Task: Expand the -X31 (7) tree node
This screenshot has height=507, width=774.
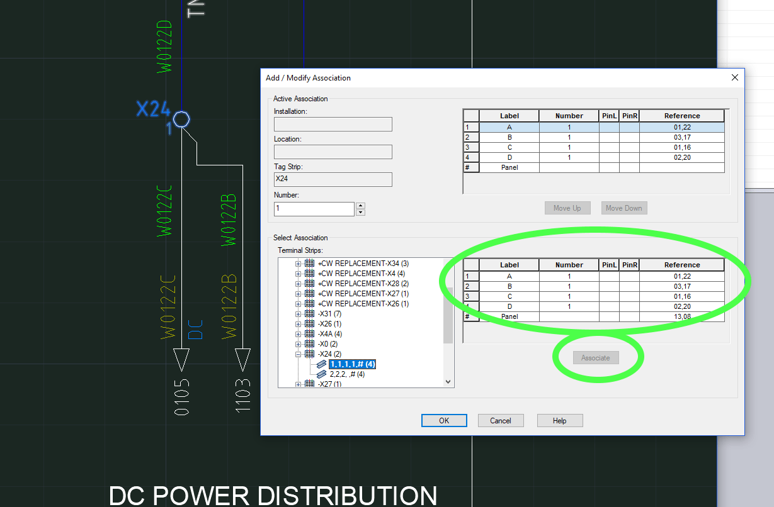Action: tap(299, 314)
